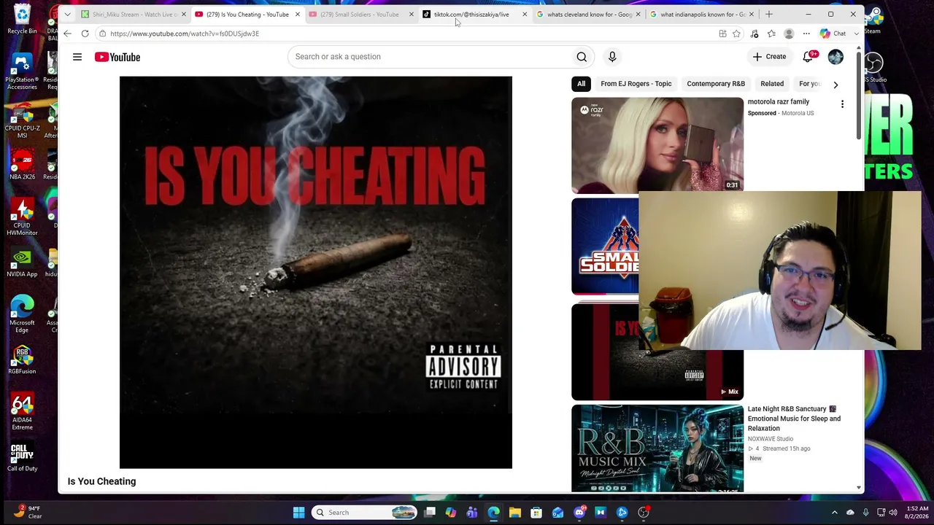The height and width of the screenshot is (525, 934).
Task: Open the Is You Cheating Mix thumbnail
Action: [x=657, y=352]
